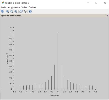109x100 pixels.
Task: Select the horizontal axis label Частота,с
Action: 55,95
